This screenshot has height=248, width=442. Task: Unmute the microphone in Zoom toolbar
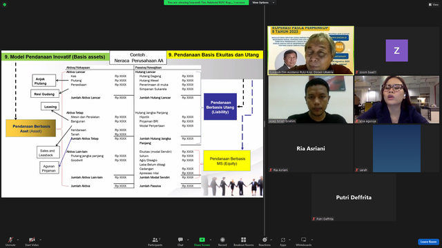coord(10,241)
